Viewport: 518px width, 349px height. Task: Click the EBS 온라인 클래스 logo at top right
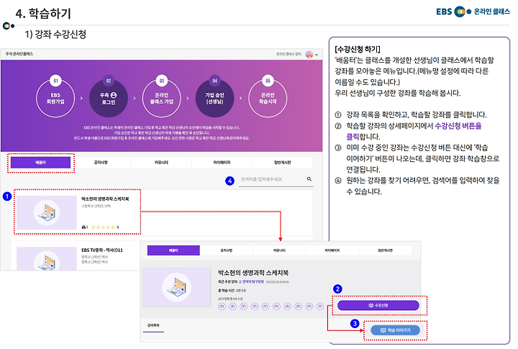click(473, 12)
